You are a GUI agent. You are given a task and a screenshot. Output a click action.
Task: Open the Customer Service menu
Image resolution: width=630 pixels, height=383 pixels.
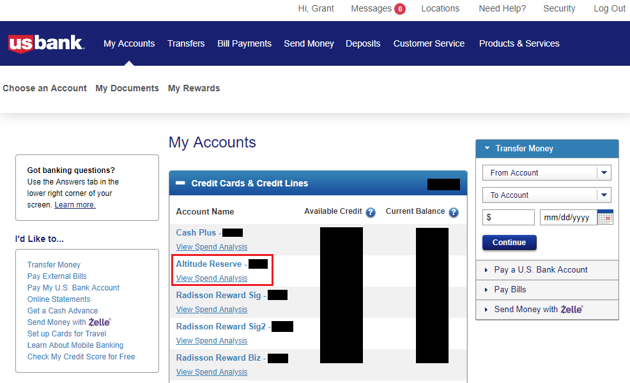click(429, 43)
